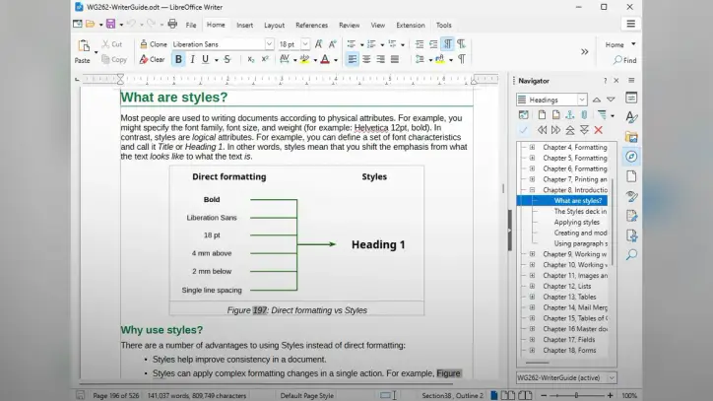Image resolution: width=713 pixels, height=401 pixels.
Task: Toggle Italic formatting
Action: pyautogui.click(x=192, y=59)
